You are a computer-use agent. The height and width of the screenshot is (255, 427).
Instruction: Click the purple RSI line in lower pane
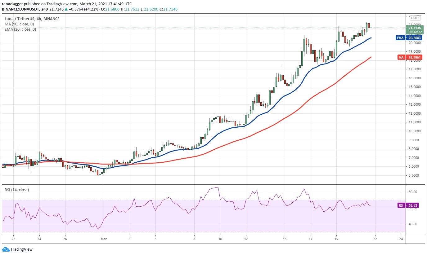click(186, 211)
